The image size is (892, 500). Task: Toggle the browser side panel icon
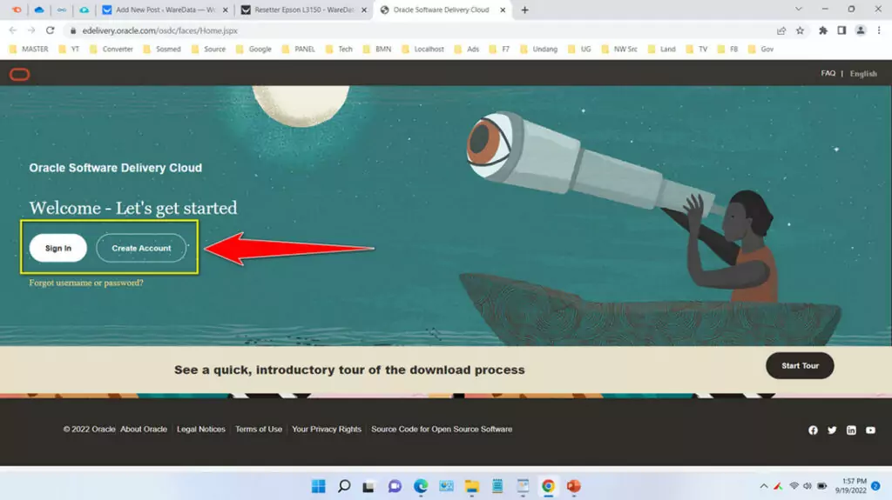point(841,30)
